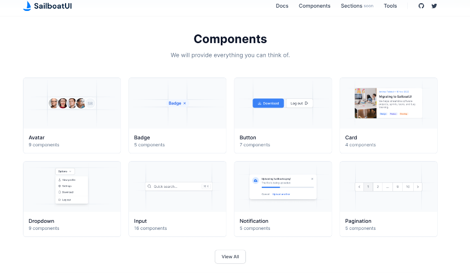
Task: Open the Pagination preview thumbnail
Action: pyautogui.click(x=389, y=187)
